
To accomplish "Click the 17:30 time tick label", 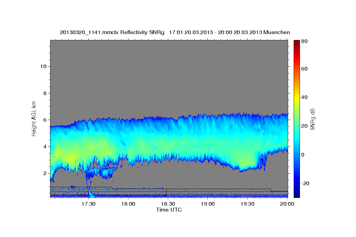I will point(88,204).
